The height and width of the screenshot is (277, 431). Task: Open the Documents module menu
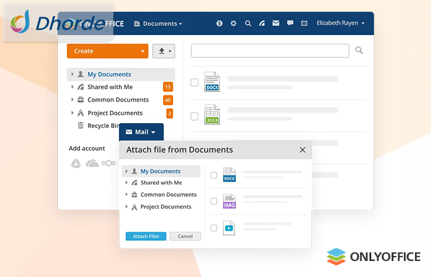coord(158,23)
